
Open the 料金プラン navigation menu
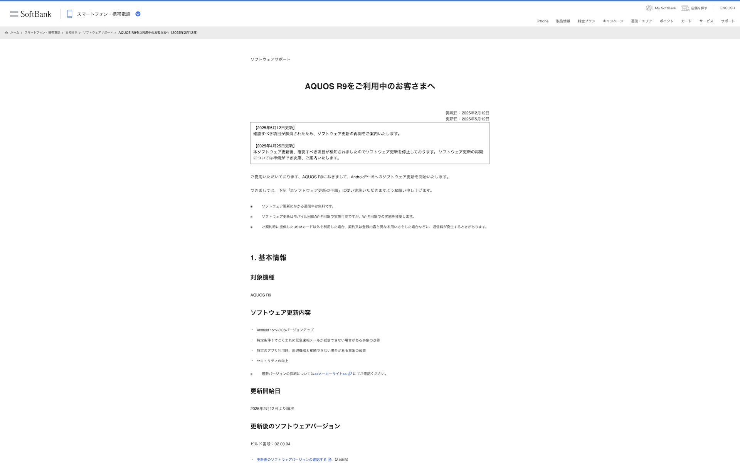[586, 21]
